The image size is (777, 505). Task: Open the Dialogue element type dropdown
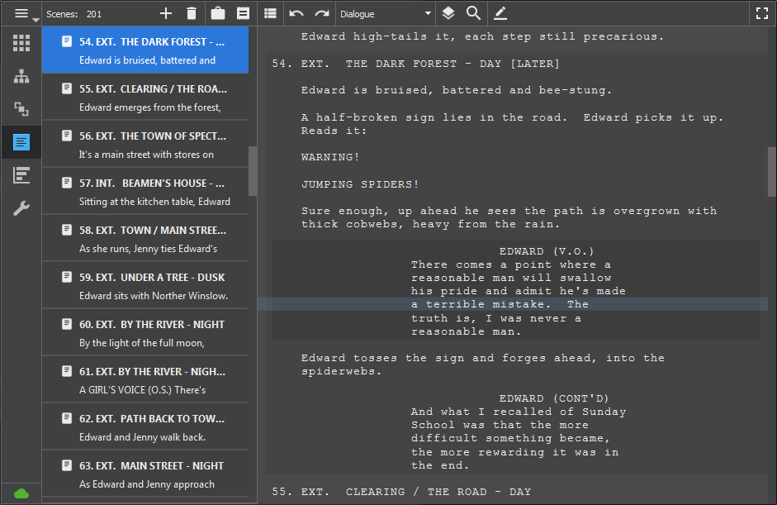click(386, 13)
